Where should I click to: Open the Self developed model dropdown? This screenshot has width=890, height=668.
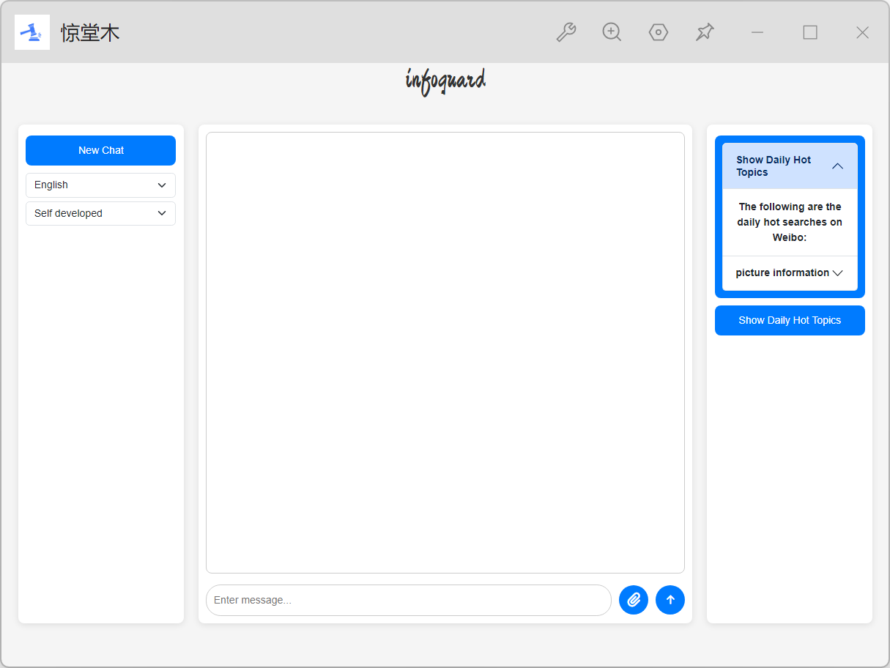101,214
